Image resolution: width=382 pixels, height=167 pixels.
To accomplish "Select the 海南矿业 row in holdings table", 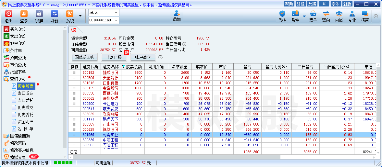I will [x=110, y=135].
